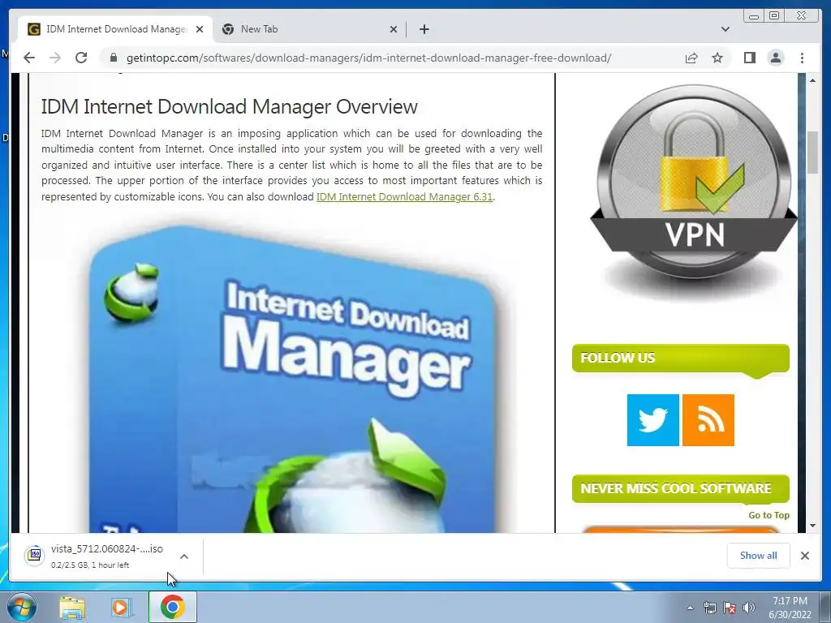Image resolution: width=831 pixels, height=623 pixels.
Task: Select the IDM Internet Download Manager tab
Action: (115, 29)
